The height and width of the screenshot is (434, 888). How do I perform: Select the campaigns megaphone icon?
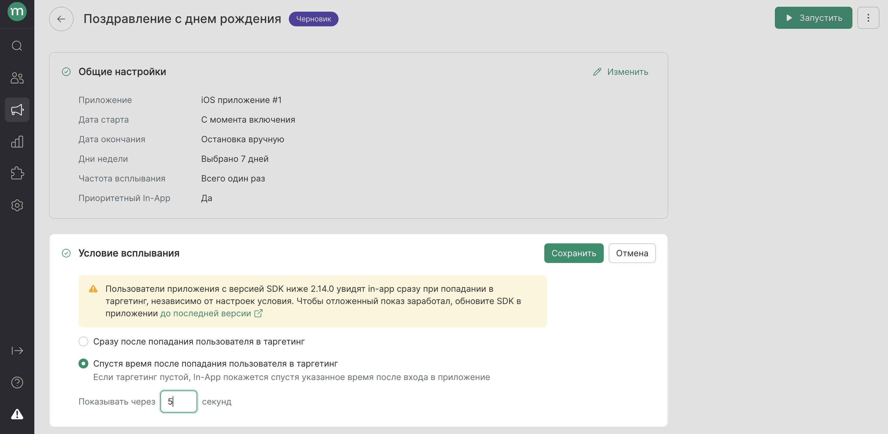tap(17, 110)
